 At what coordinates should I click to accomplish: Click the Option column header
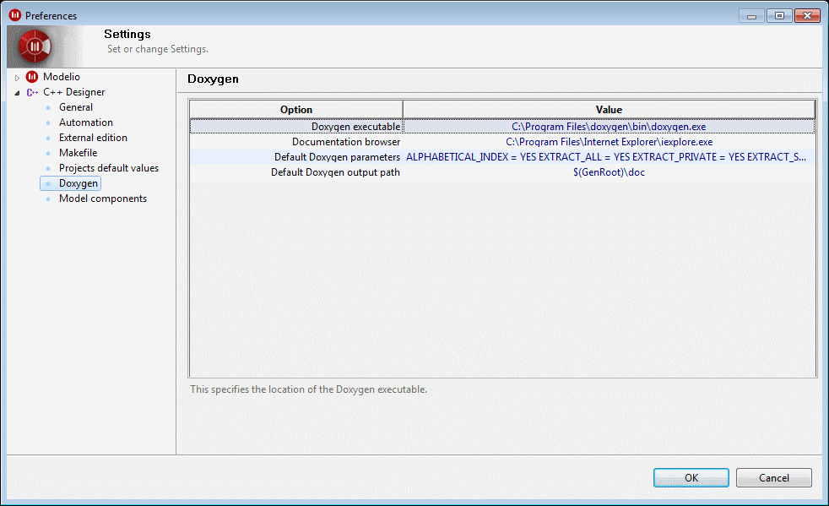[296, 110]
